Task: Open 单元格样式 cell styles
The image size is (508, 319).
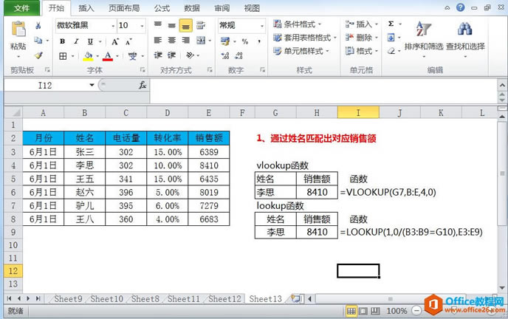Action: tap(301, 51)
